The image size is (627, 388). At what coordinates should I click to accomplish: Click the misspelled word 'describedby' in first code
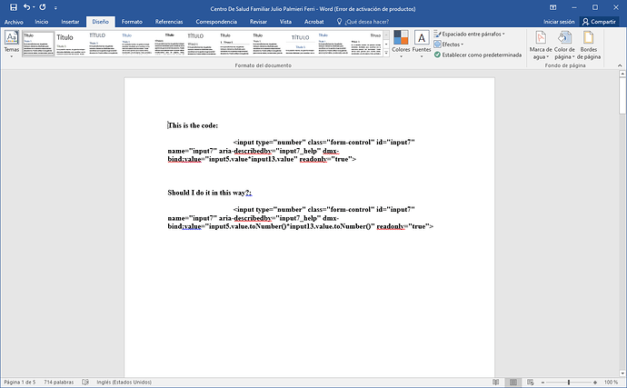(253, 151)
